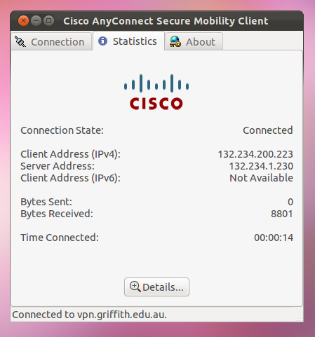Click the window title bar text
Viewport: 315px width, 337px height.
166,21
